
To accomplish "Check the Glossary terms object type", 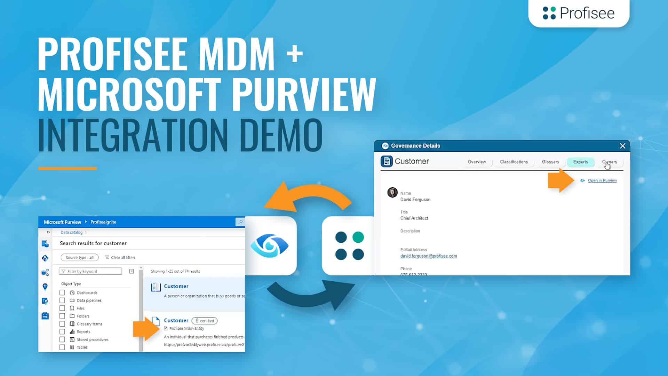I will [x=62, y=324].
